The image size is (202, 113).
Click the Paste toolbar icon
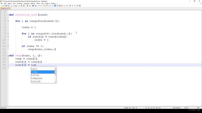[x=24, y=6]
